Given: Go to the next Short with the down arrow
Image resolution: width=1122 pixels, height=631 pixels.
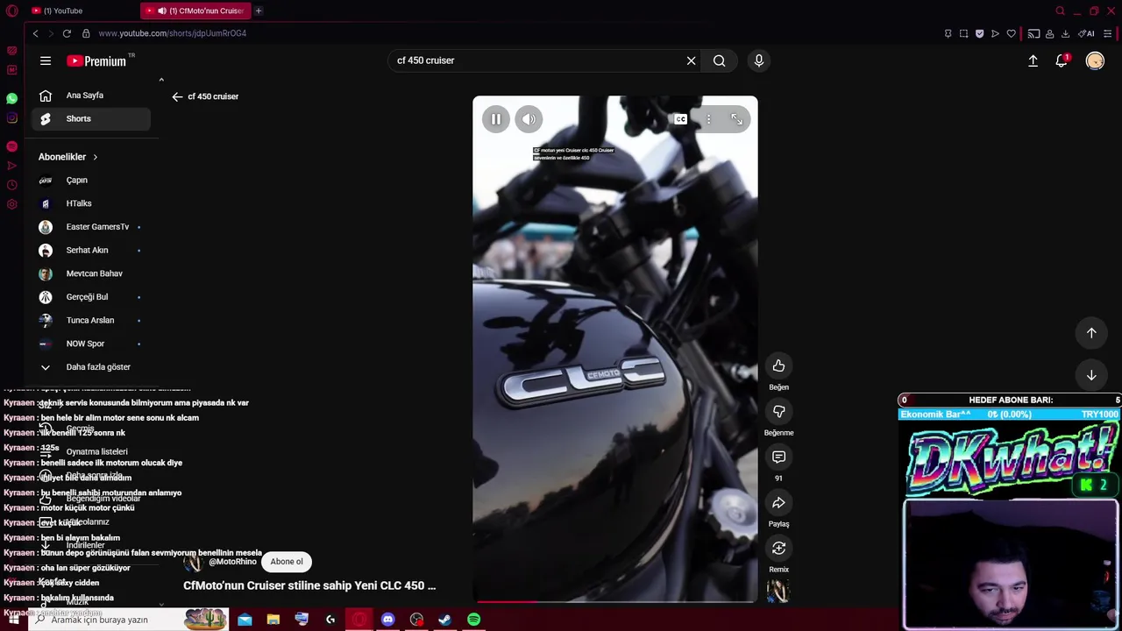Looking at the screenshot, I should pos(1091,375).
